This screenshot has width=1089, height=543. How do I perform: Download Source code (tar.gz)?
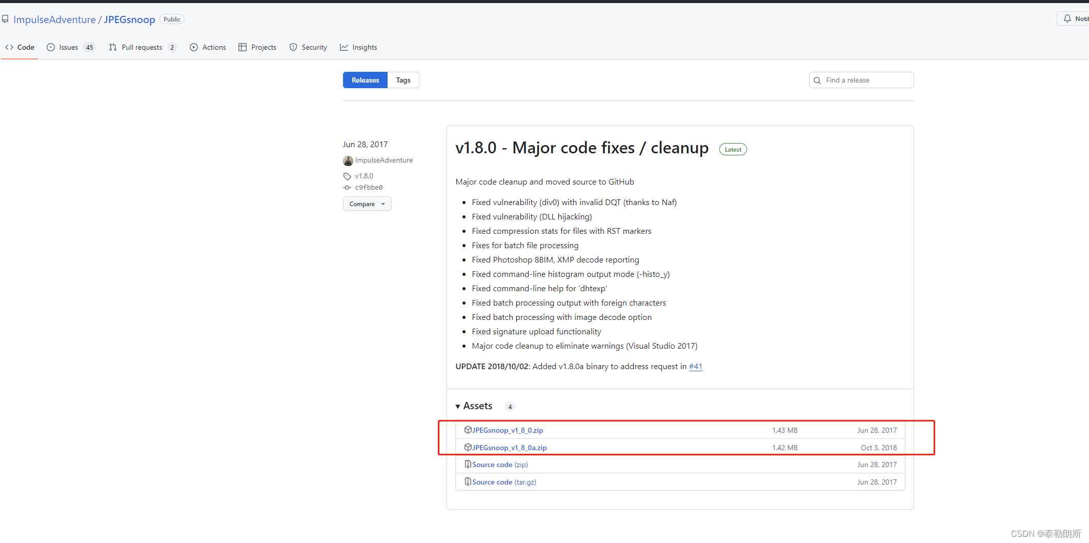504,482
